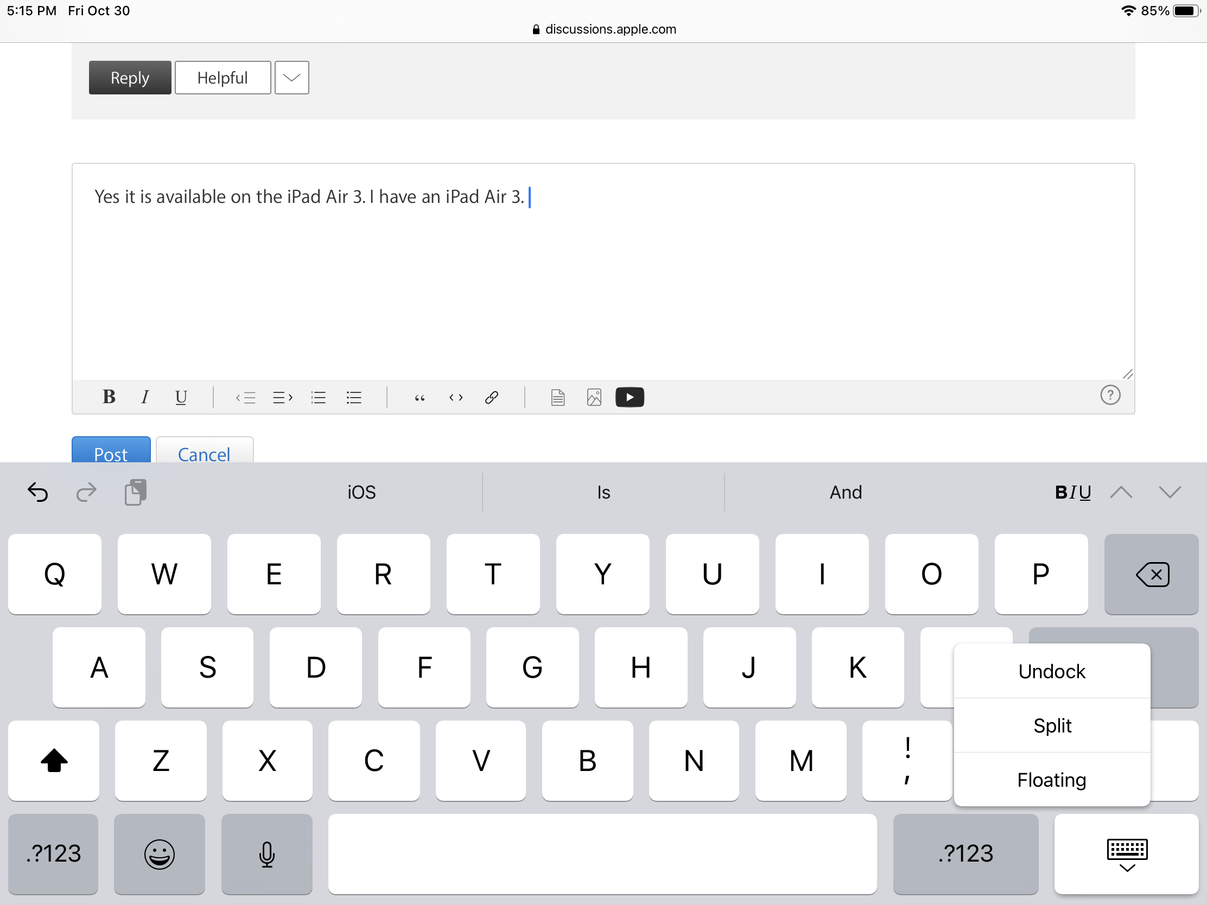Tap the keyboard down chevron arrow

pyautogui.click(x=1170, y=492)
